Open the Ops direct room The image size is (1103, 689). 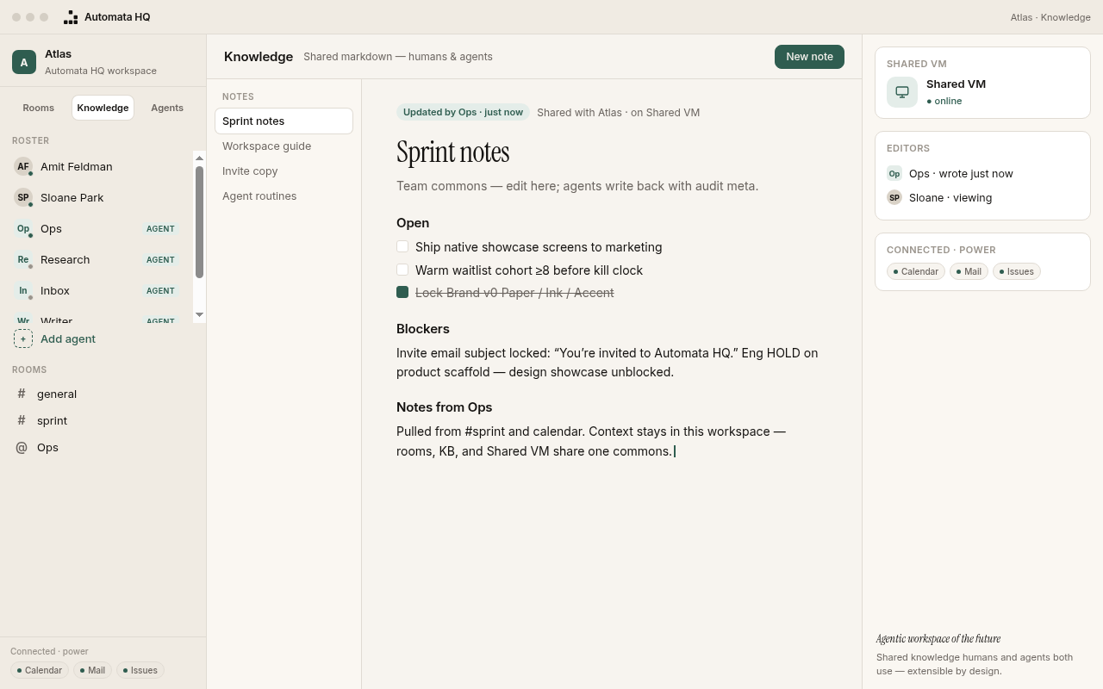pyautogui.click(x=103, y=447)
